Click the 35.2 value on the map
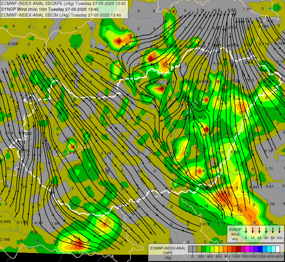 click(x=233, y=45)
